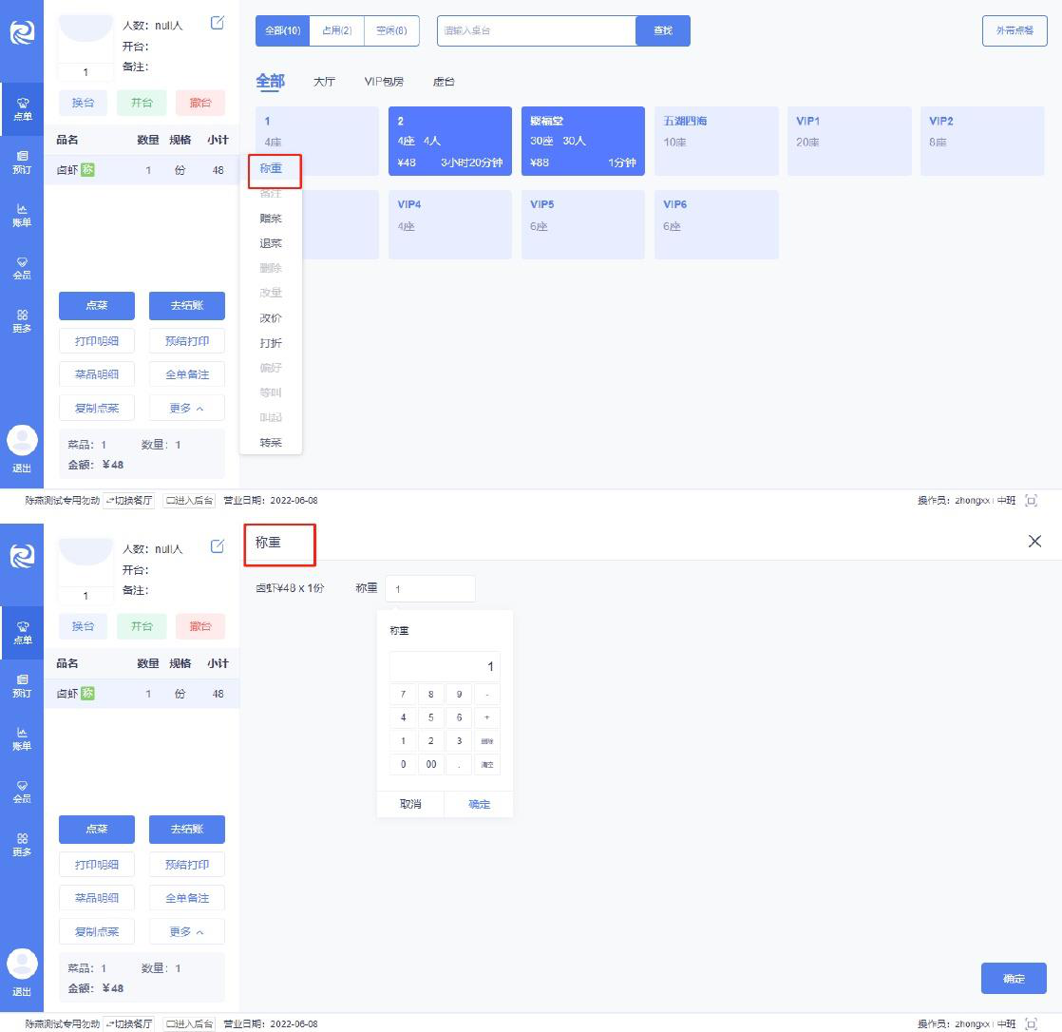1062x1032 pixels.
Task: Select the 空闲(8) free tables filter
Action: [x=391, y=30]
